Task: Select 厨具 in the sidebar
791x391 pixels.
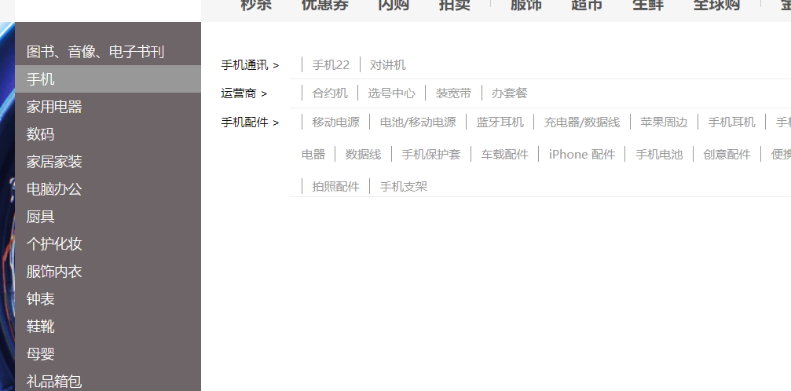Action: coord(40,217)
